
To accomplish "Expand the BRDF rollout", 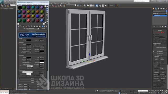I will (33, 79).
